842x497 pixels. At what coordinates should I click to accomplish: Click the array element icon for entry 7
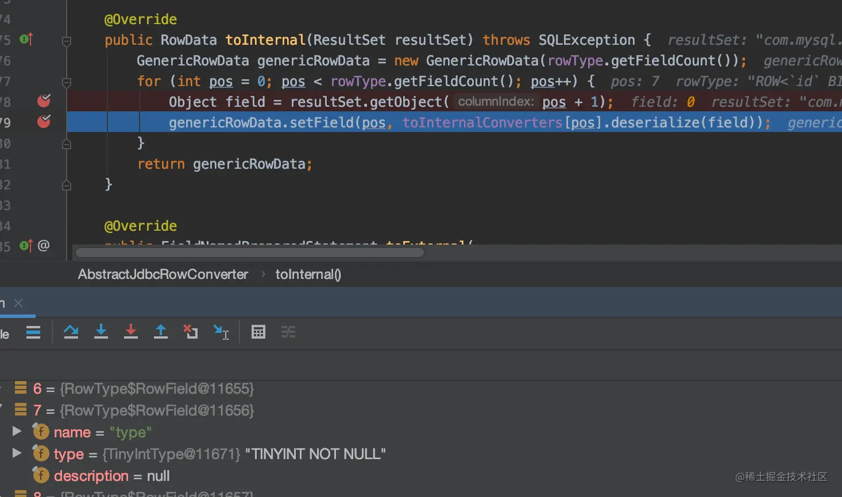[21, 410]
